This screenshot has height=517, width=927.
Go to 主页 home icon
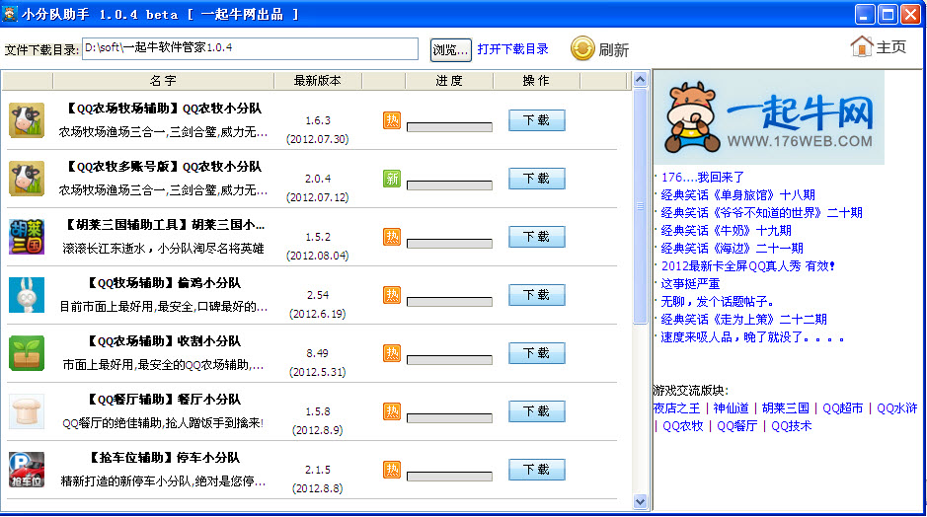click(x=862, y=46)
